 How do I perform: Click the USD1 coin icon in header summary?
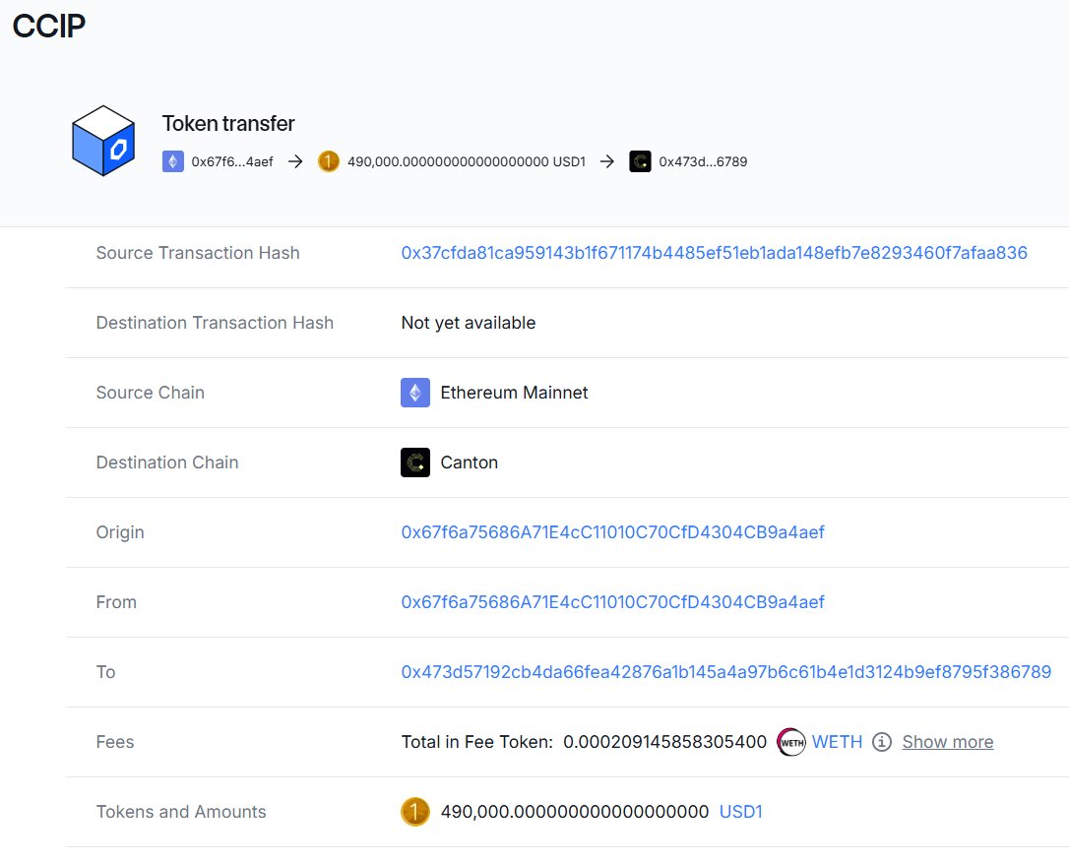pos(329,161)
